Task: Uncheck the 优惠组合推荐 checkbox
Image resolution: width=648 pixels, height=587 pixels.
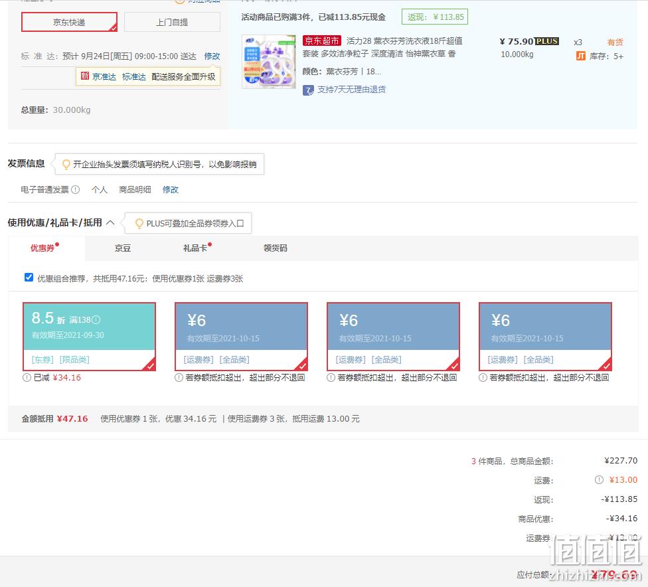Action: pyautogui.click(x=29, y=278)
